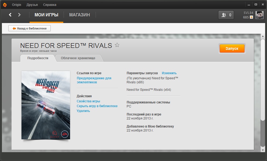Open the Origin menu
Viewport: 267px width, 161px height.
click(17, 5)
